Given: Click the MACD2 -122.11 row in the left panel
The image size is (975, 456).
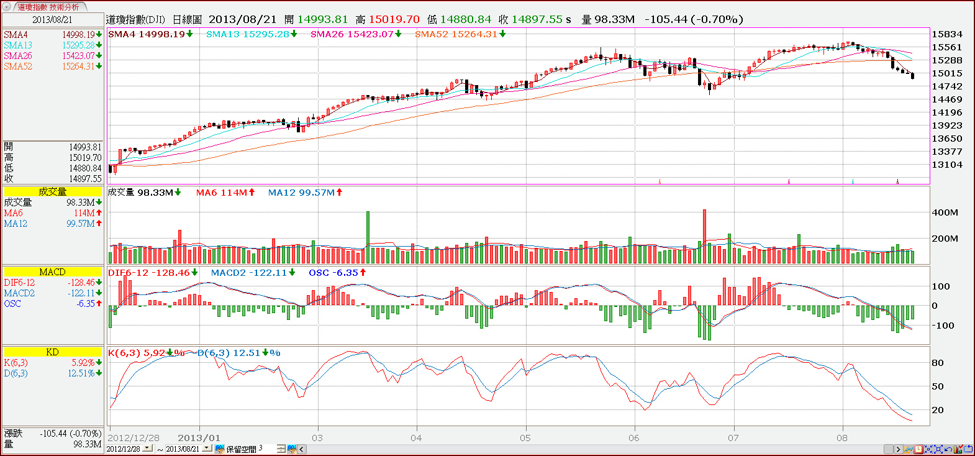Looking at the screenshot, I should click(53, 293).
